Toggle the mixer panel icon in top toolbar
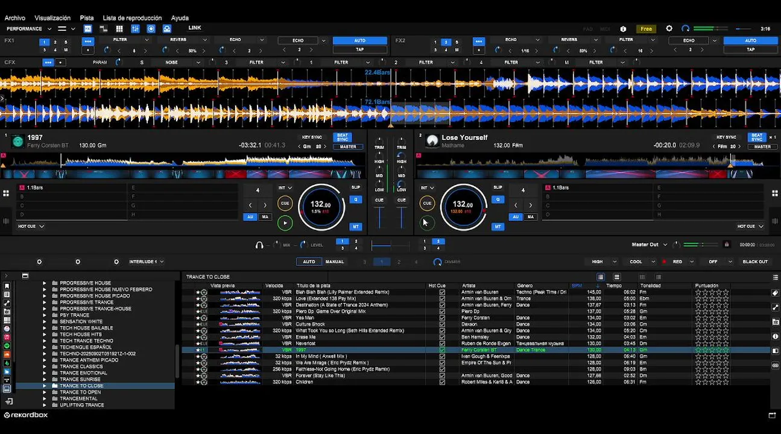 click(x=135, y=28)
